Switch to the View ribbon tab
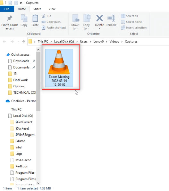 [x=52, y=9]
